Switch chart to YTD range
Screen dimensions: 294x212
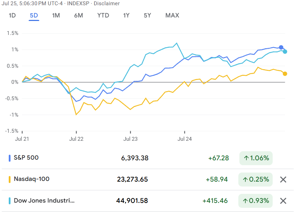pos(103,15)
